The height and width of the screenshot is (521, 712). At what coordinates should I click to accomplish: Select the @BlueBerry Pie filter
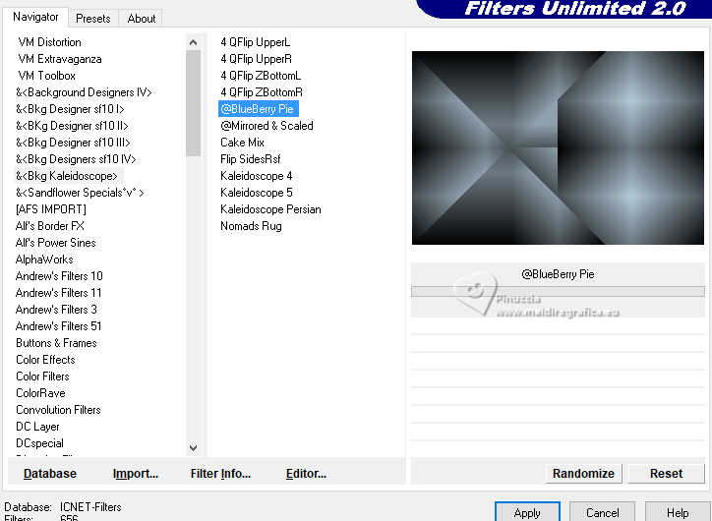(x=259, y=109)
